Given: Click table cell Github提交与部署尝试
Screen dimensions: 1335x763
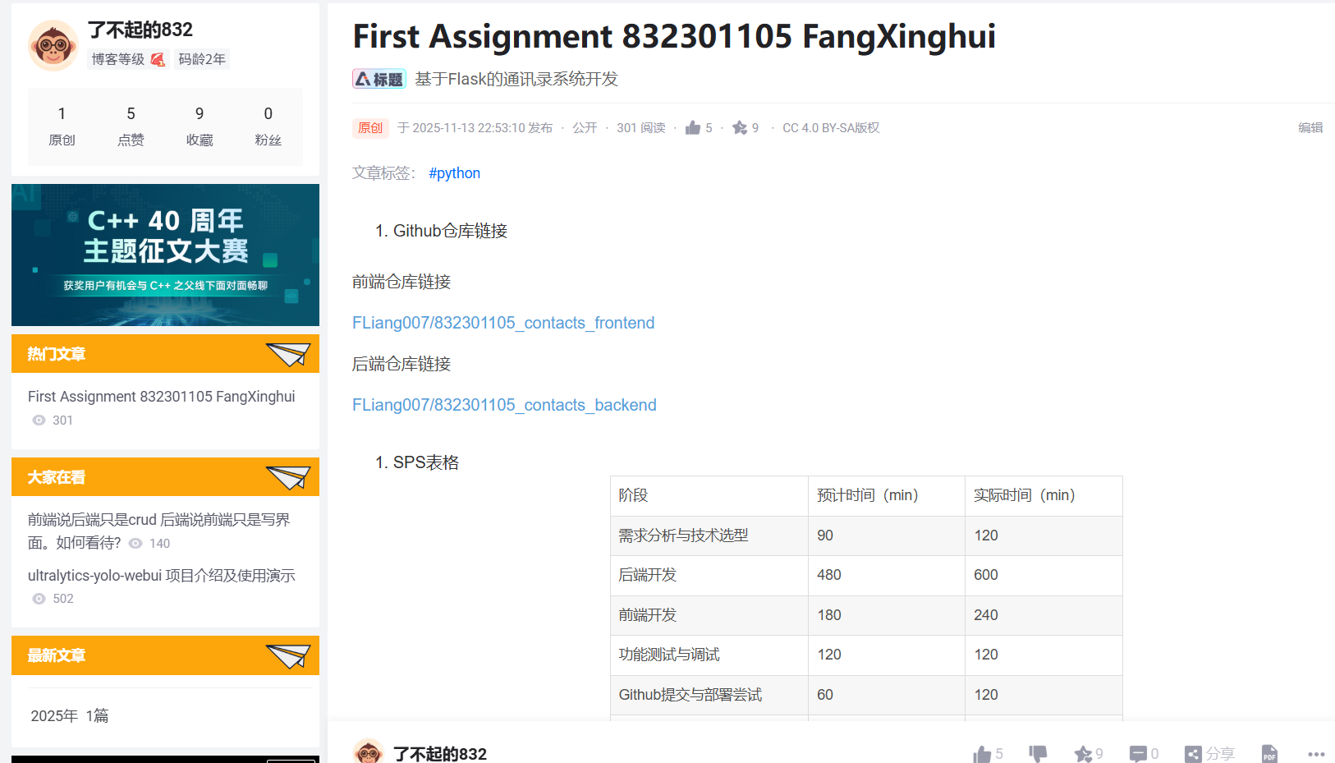Looking at the screenshot, I should tap(709, 695).
